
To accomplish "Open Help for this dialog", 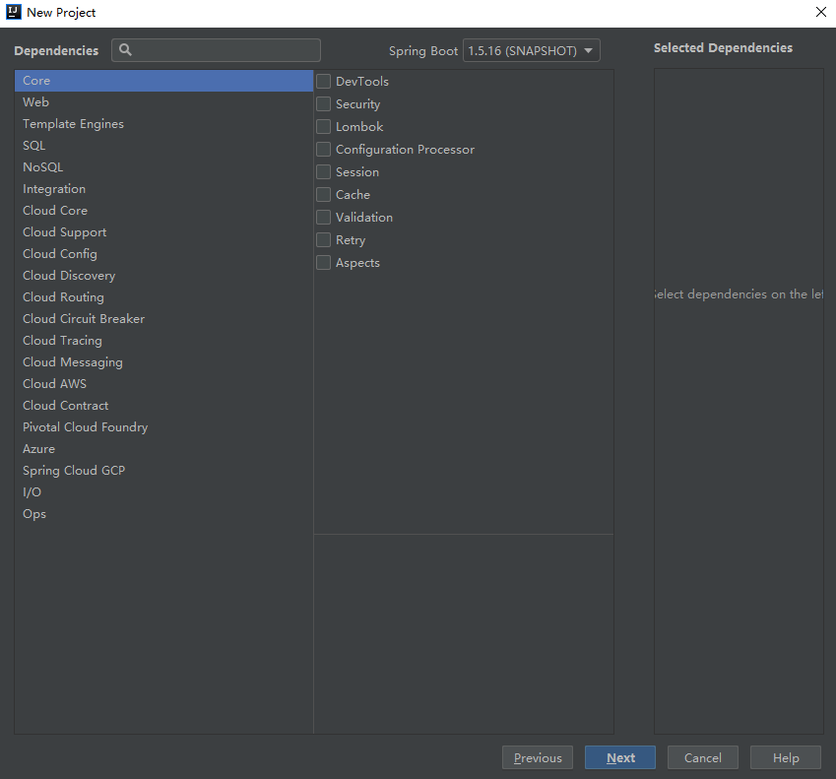I will click(786, 757).
